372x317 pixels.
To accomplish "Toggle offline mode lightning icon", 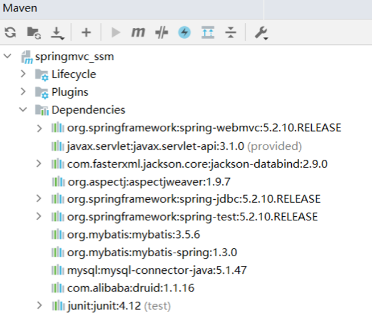I will [184, 32].
